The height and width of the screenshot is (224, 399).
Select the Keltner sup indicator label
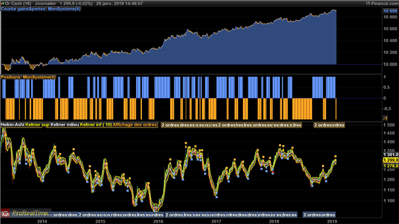pos(38,124)
